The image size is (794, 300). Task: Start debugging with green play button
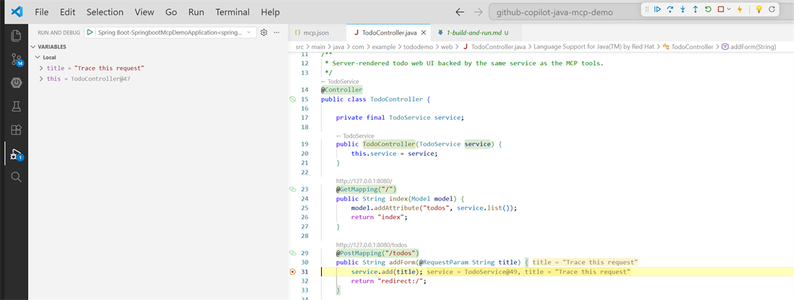tap(90, 32)
